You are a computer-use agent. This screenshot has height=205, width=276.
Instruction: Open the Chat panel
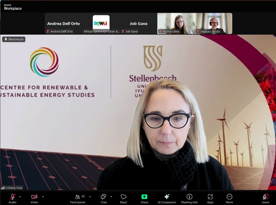pos(103,199)
